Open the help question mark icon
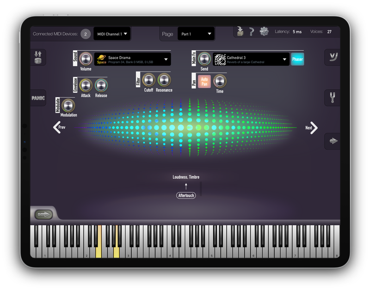 (x=252, y=32)
